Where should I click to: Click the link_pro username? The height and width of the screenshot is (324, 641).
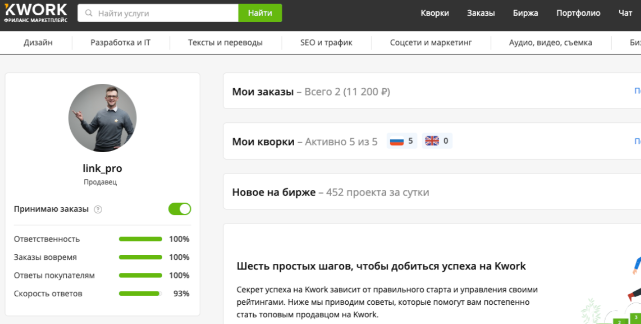coord(103,168)
